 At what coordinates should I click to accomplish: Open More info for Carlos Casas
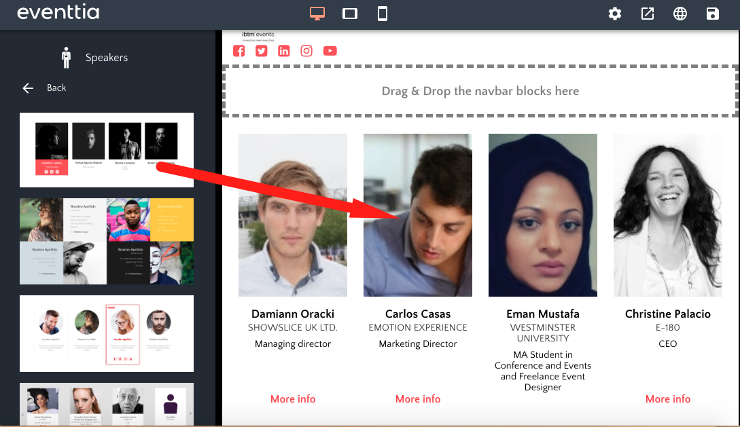[x=418, y=399]
